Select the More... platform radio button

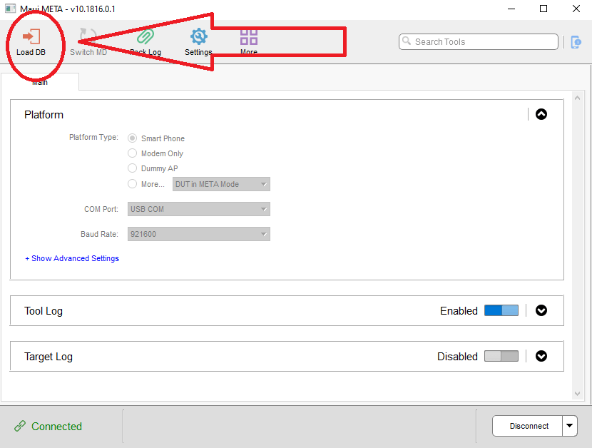132,184
